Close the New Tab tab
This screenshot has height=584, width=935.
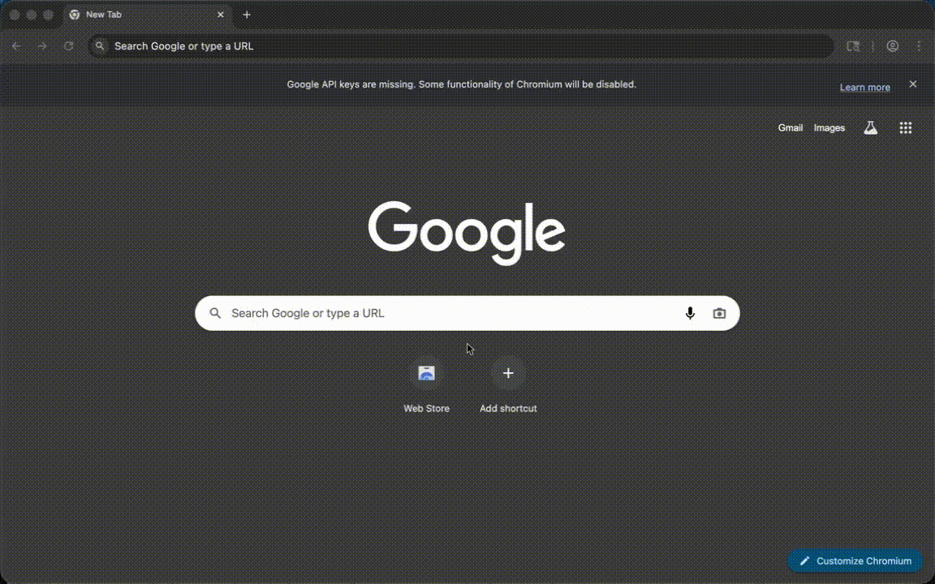pos(220,15)
